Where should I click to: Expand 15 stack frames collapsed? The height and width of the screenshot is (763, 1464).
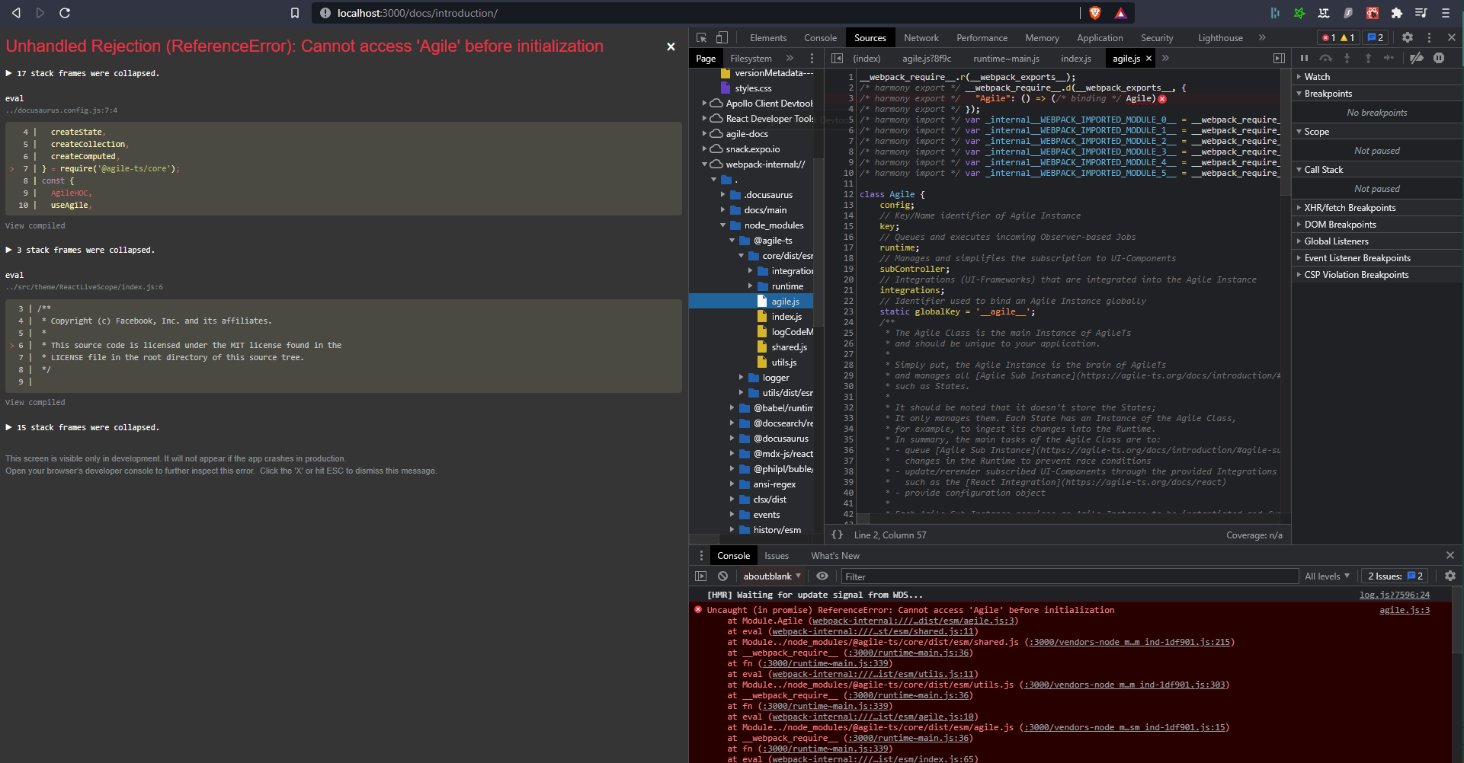82,427
